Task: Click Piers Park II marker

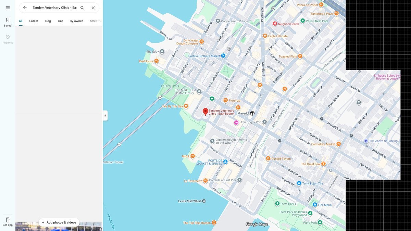Action: (x=277, y=204)
